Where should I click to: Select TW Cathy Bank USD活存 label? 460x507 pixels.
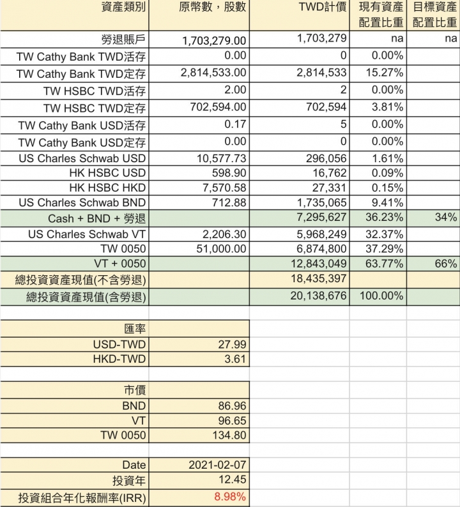[x=74, y=125]
